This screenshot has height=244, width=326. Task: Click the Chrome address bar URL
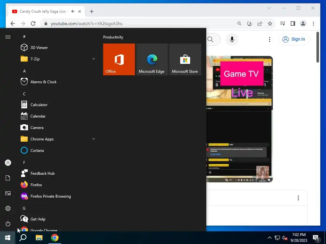[87, 24]
